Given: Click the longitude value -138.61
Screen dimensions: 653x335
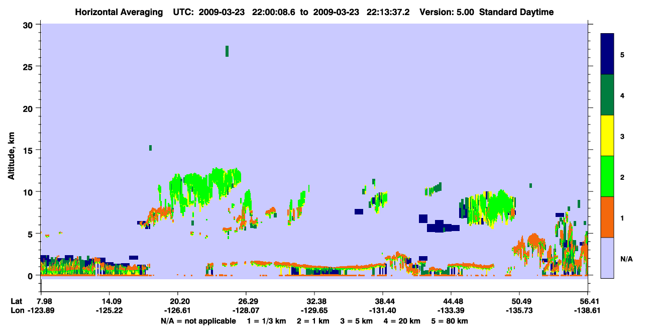Looking at the screenshot, I should click(588, 310).
